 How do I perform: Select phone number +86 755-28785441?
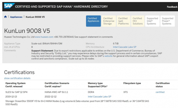coord(64,37)
